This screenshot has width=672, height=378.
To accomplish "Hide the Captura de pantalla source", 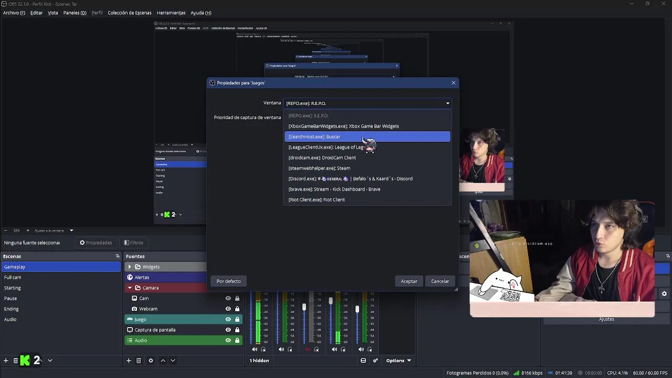I will pos(228,330).
